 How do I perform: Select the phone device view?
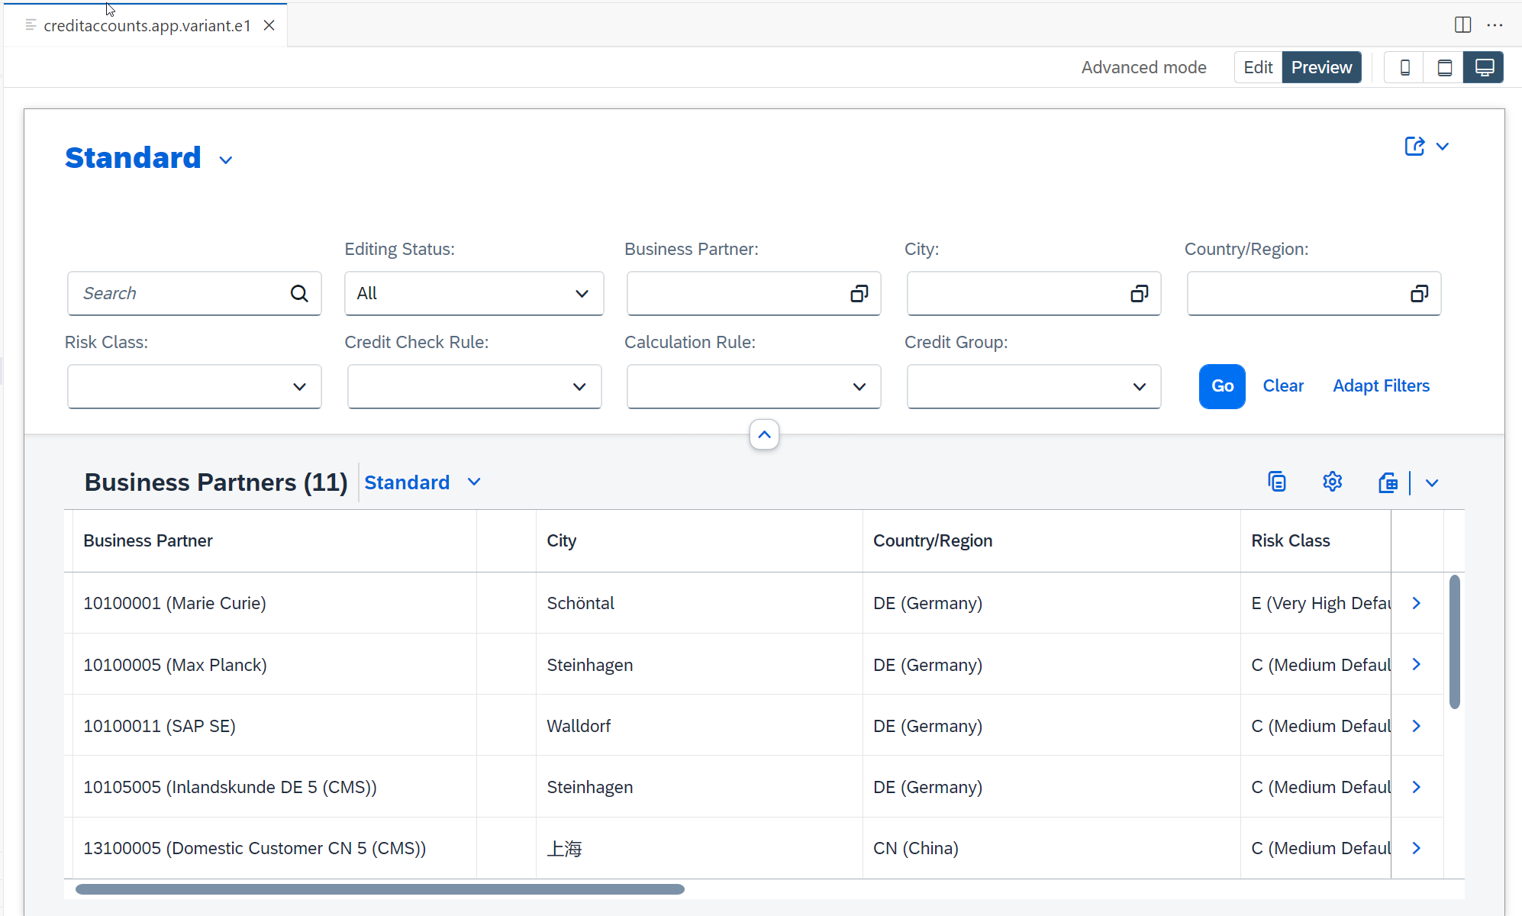coord(1404,67)
